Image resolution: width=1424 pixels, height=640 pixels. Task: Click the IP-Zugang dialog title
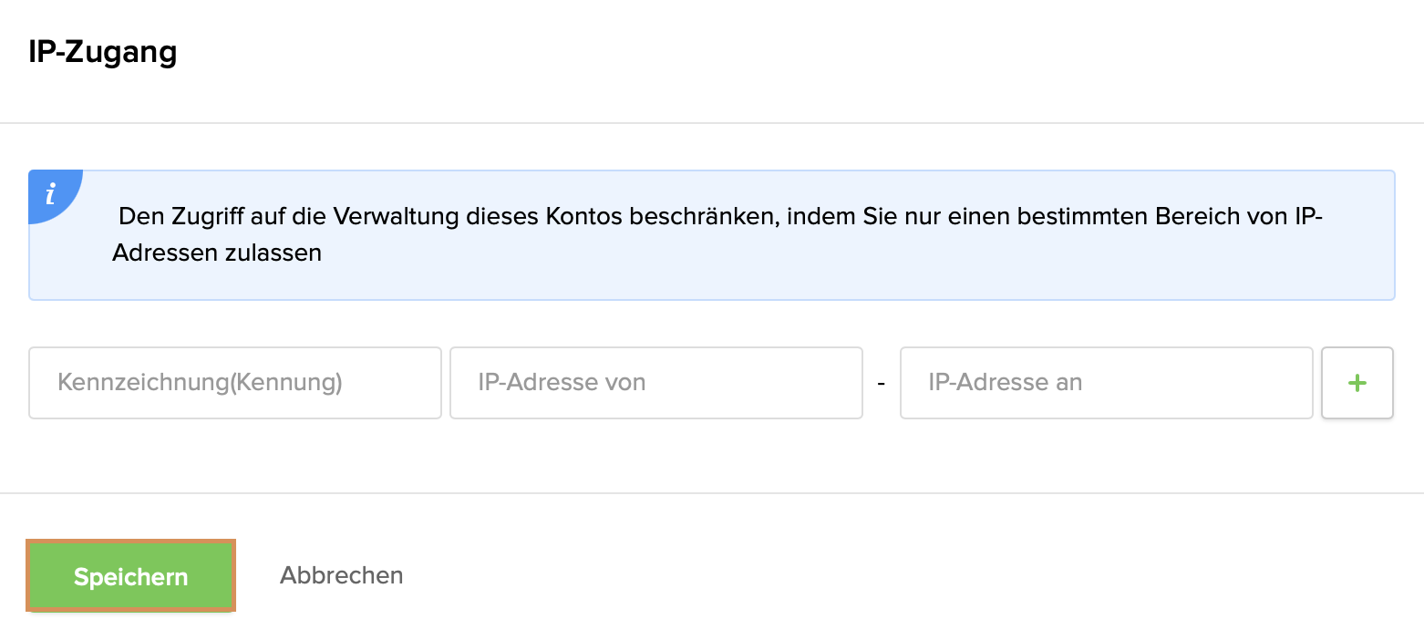tap(103, 52)
